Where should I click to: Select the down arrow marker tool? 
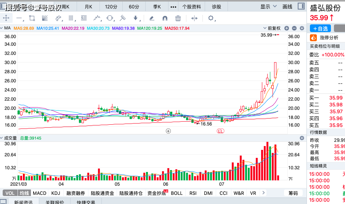pos(136,18)
